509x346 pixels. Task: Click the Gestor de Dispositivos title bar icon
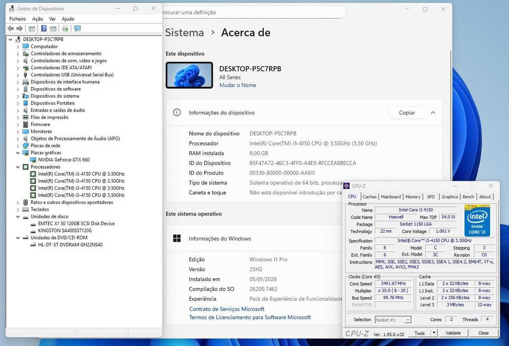(x=12, y=9)
